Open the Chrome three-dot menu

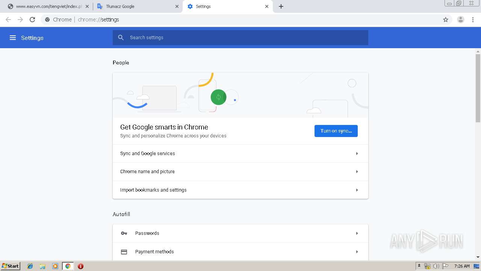[x=473, y=20]
